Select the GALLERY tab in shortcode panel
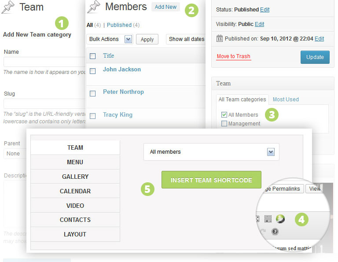 pyautogui.click(x=75, y=177)
